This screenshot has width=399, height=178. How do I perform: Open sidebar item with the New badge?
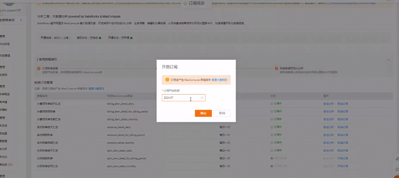pos(7,164)
